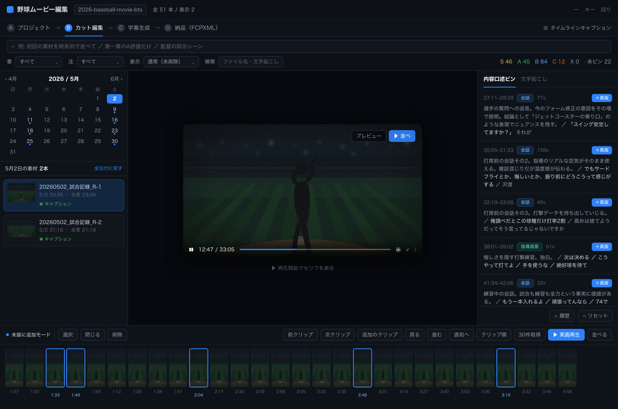Click the step D circle icon
Screen dimensions: 618x409
coord(168,28)
